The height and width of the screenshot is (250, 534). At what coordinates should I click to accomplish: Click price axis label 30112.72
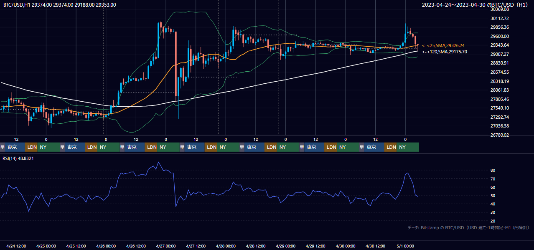(x=500, y=18)
